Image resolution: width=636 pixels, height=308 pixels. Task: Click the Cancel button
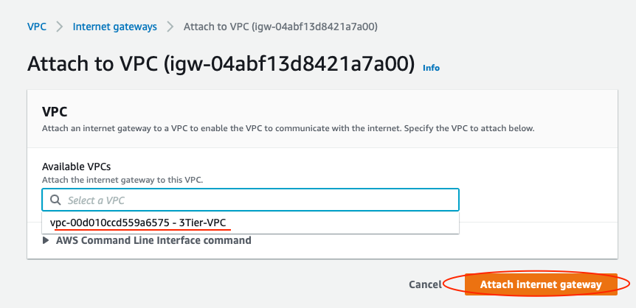tap(425, 284)
